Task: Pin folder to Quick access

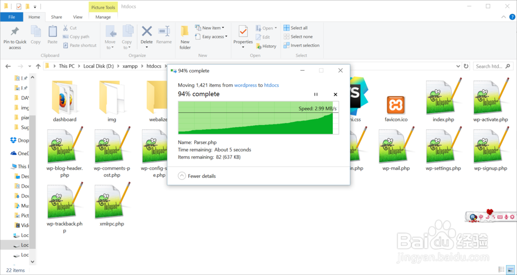Action: coord(15,38)
